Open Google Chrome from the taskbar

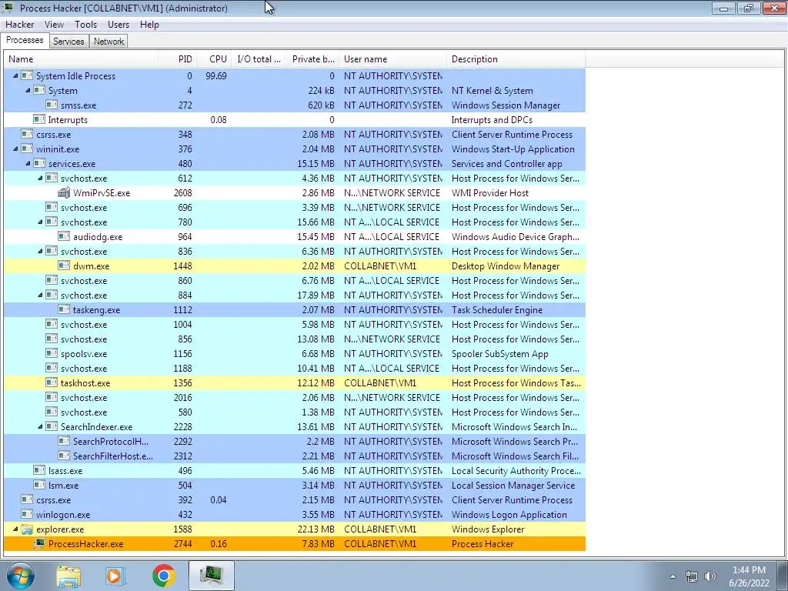(x=163, y=576)
